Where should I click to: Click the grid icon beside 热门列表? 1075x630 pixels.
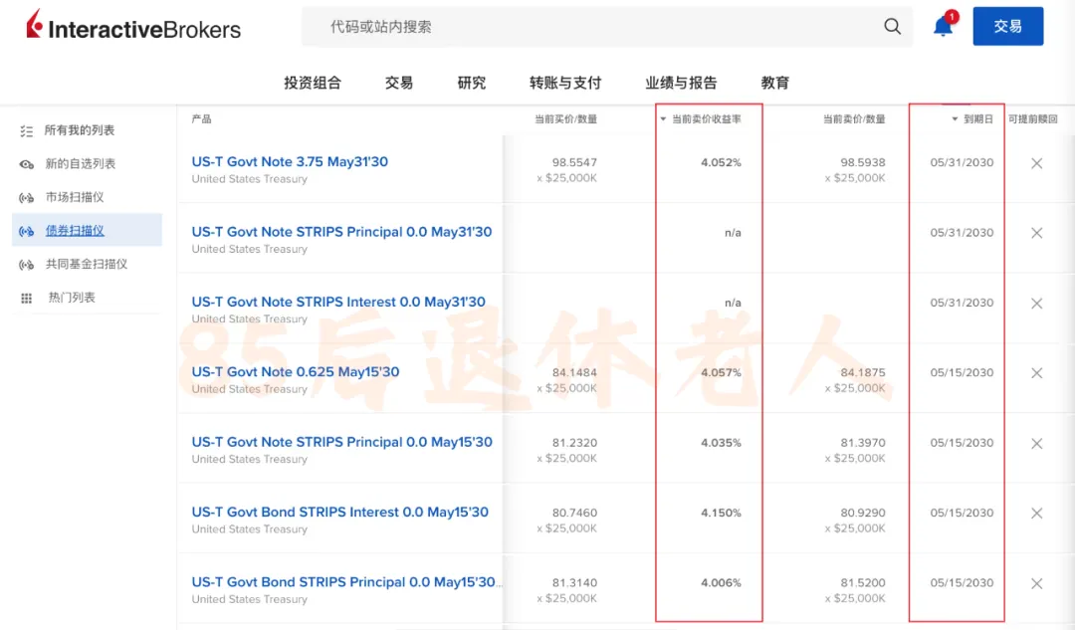(26, 299)
